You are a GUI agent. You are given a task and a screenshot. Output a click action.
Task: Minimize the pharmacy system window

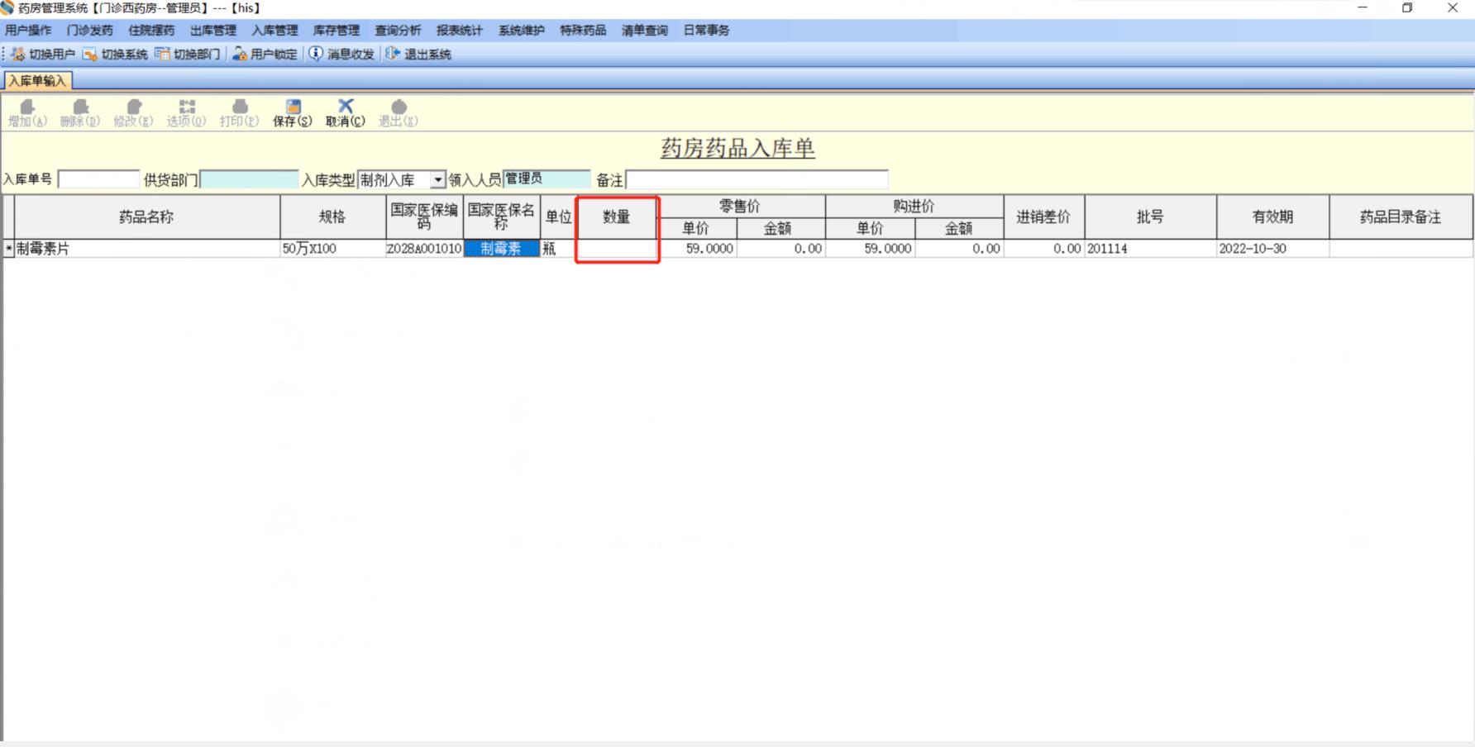1363,8
